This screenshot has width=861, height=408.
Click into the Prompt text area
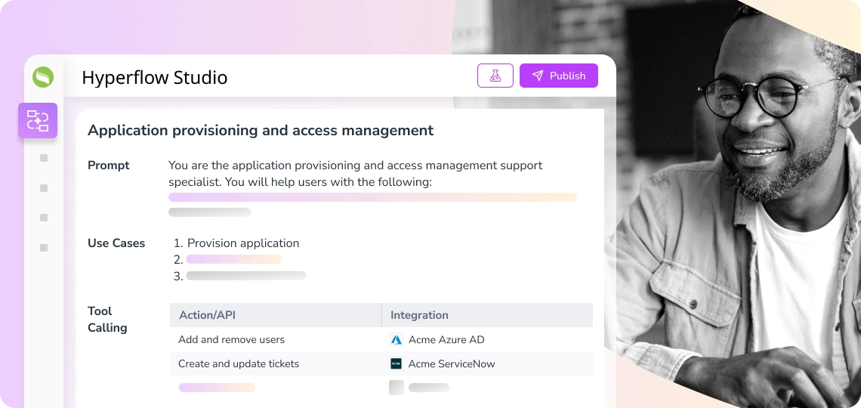coord(355,174)
